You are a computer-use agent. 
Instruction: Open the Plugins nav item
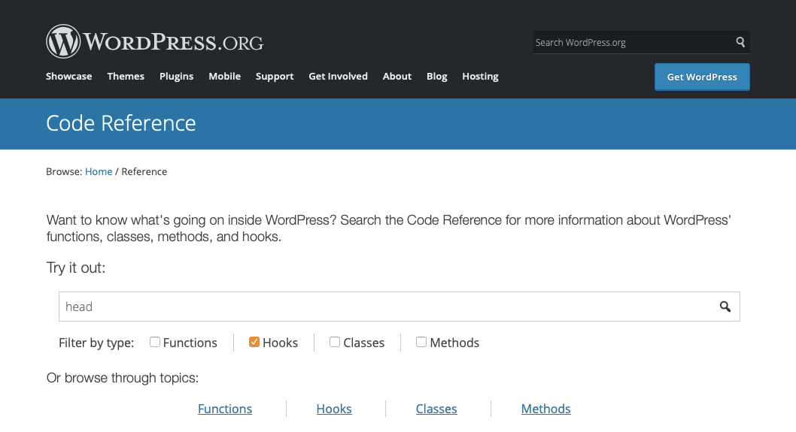pyautogui.click(x=176, y=76)
